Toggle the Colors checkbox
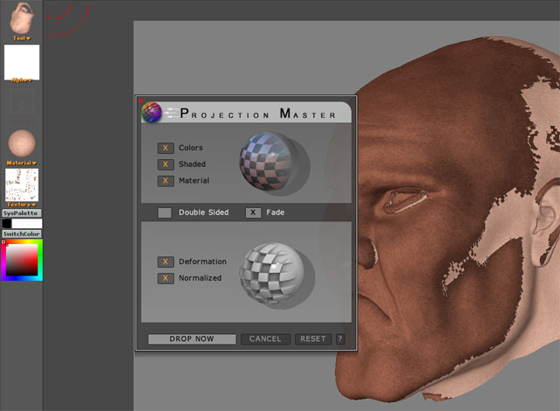The image size is (560, 411). (165, 148)
